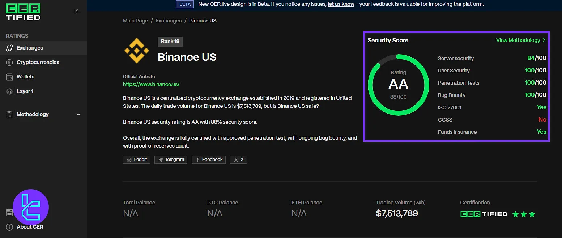This screenshot has height=238, width=562.
Task: Click the Security Score panel title
Action: pos(388,40)
